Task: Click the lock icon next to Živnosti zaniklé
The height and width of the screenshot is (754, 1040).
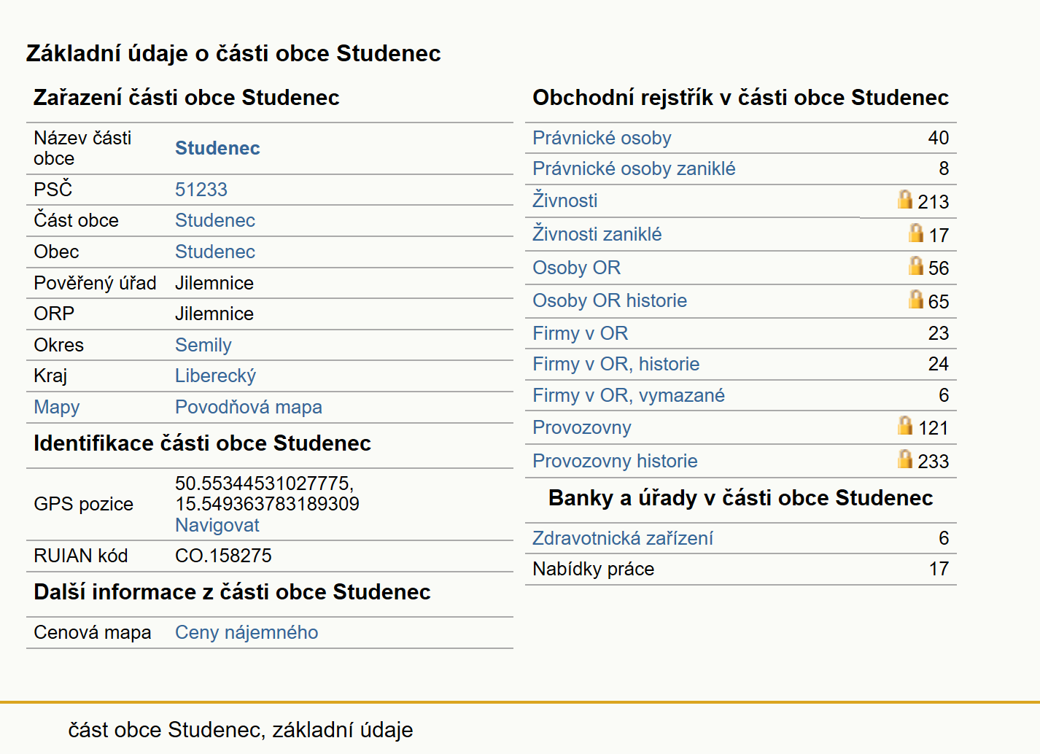Action: click(916, 233)
